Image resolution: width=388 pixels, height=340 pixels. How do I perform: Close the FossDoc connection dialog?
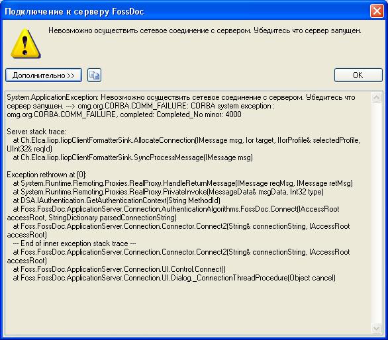coord(377,11)
